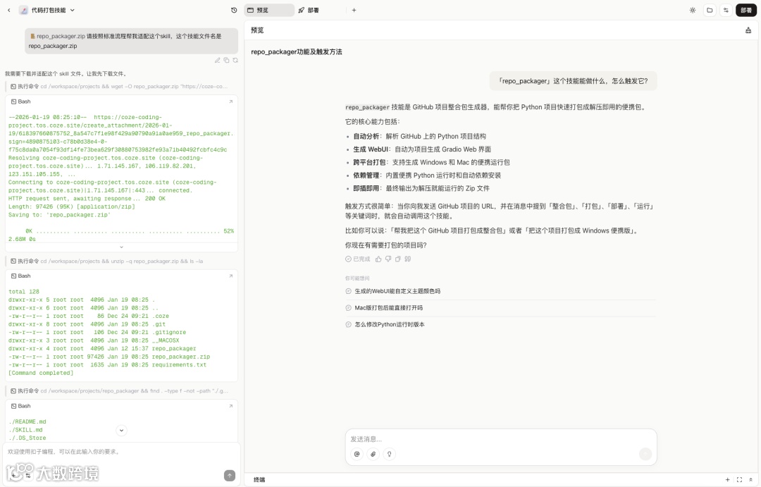Screen dimensions: 761x487
Task: Open the repo_packager.zip attachment
Action: (x=57, y=36)
